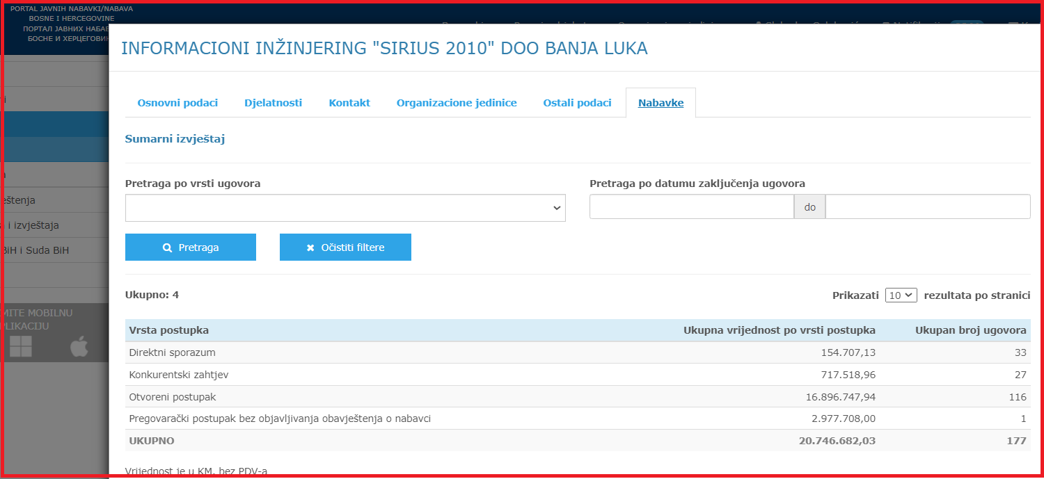Click the value 717.518,96
The height and width of the screenshot is (479, 1044).
[848, 375]
